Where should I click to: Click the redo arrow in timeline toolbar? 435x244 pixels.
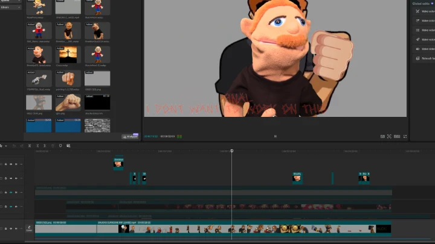pyautogui.click(x=22, y=146)
